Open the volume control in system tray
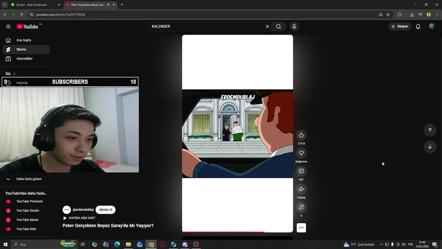The image size is (442, 249). (x=403, y=245)
